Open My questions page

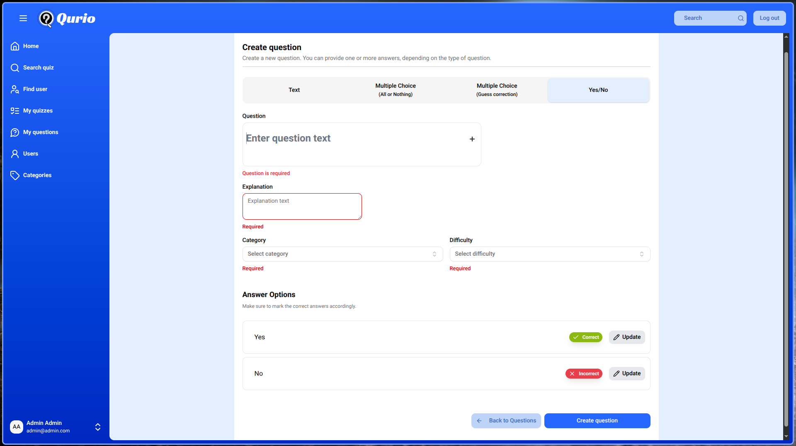click(x=41, y=132)
